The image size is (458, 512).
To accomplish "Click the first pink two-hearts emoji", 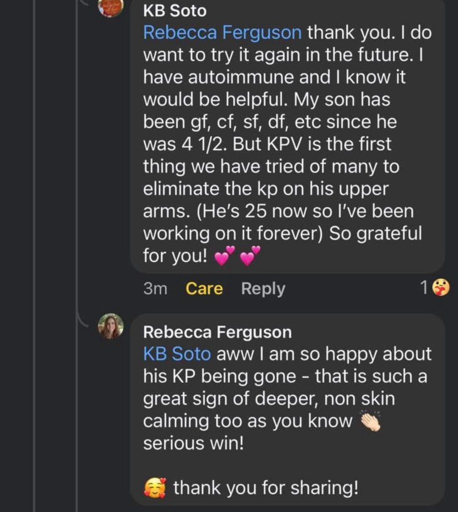I will [224, 256].
